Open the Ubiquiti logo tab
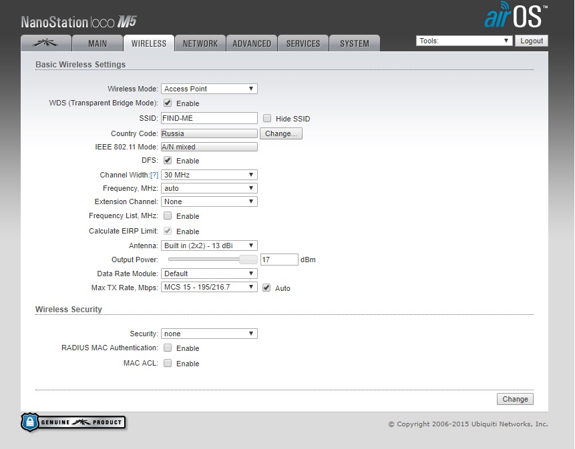Screen dimensions: 575x449 click(x=46, y=43)
